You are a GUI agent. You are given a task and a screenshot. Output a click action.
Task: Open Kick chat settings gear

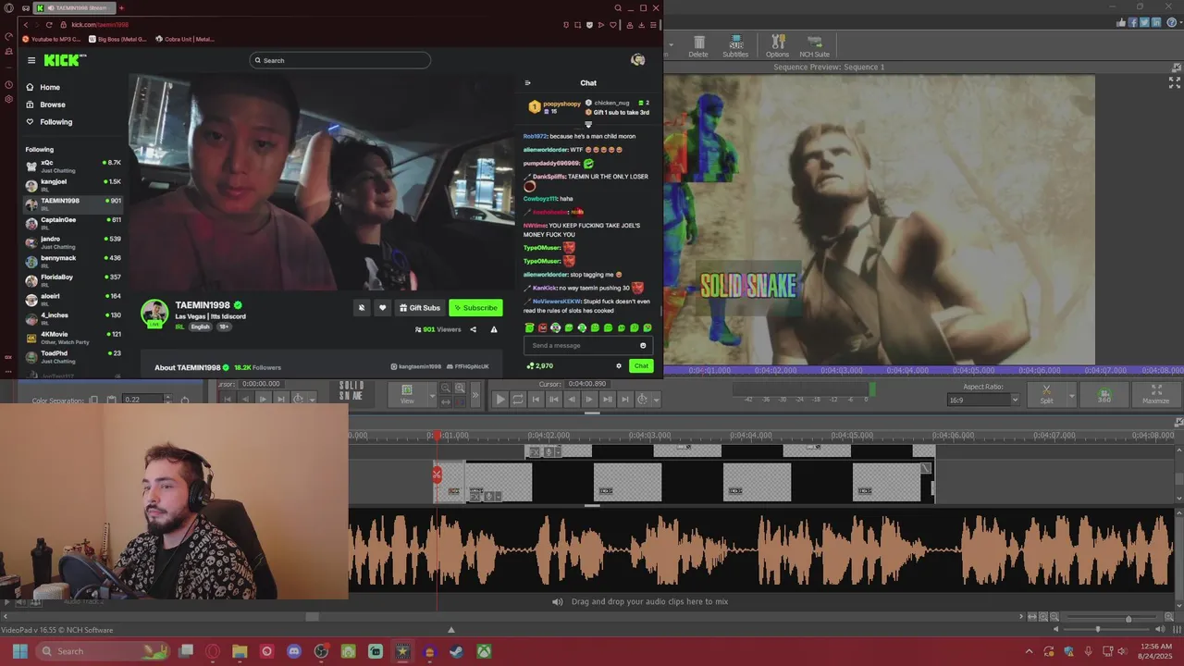(x=619, y=365)
